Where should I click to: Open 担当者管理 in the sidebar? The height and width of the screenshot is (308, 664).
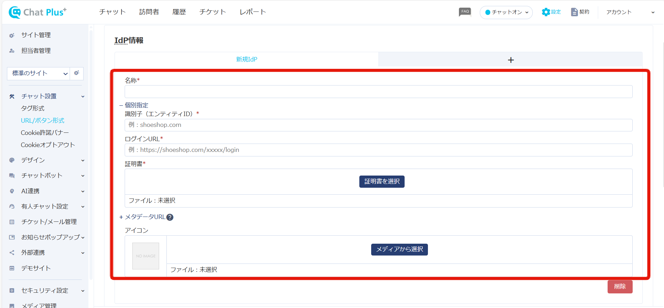point(36,51)
